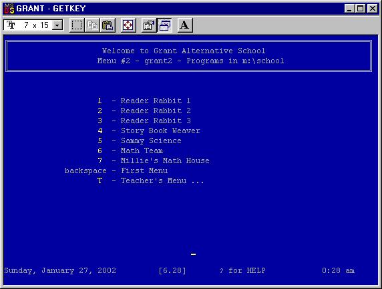Click the Font 'A' toolbar icon
Viewport: 382px width, 289px height.
pyautogui.click(x=185, y=25)
